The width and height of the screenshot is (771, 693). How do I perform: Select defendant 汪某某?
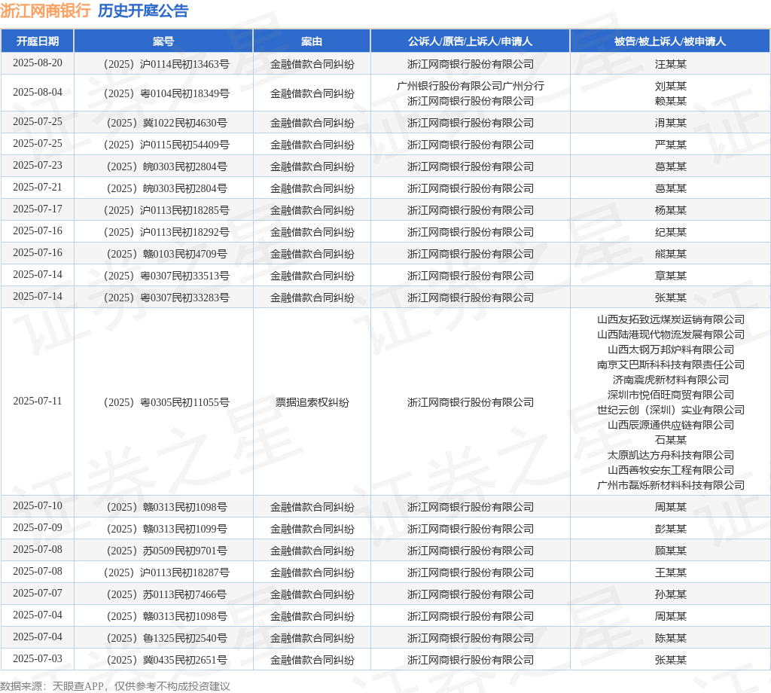(x=670, y=65)
